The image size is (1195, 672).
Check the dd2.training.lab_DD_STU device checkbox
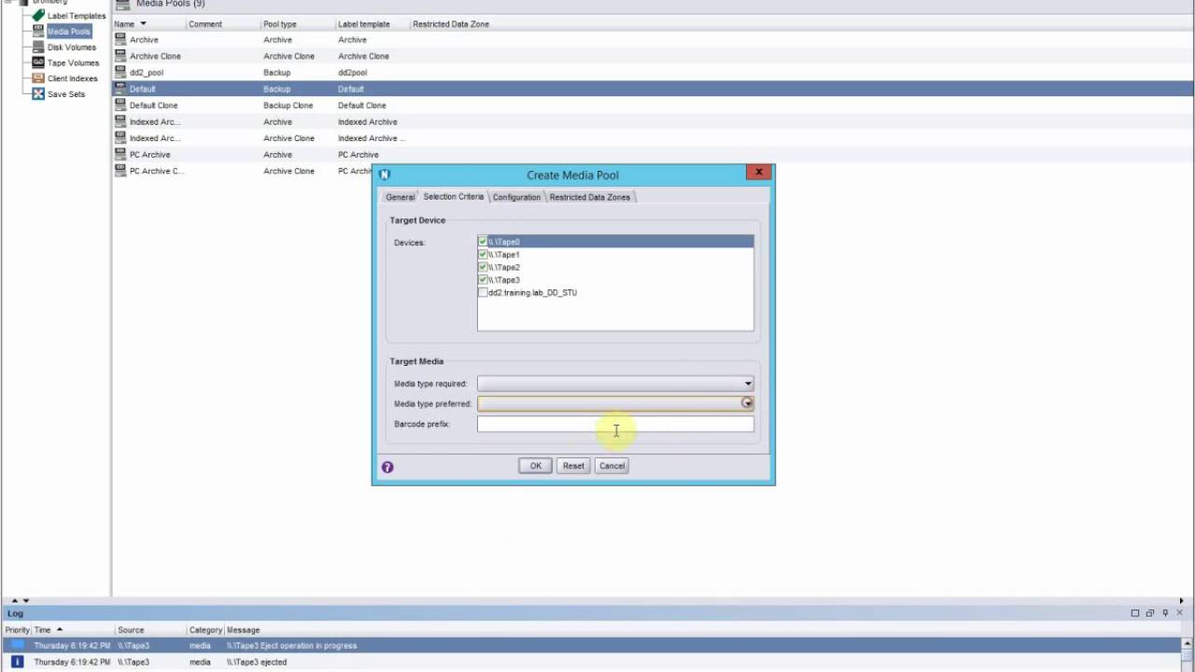(483, 292)
